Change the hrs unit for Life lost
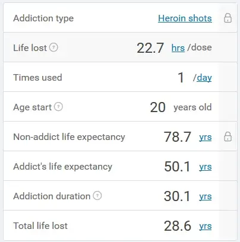Image resolution: width=240 pixels, height=242 pixels. (x=178, y=48)
